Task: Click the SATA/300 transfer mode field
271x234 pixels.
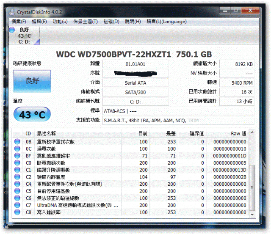Action: coord(135,92)
